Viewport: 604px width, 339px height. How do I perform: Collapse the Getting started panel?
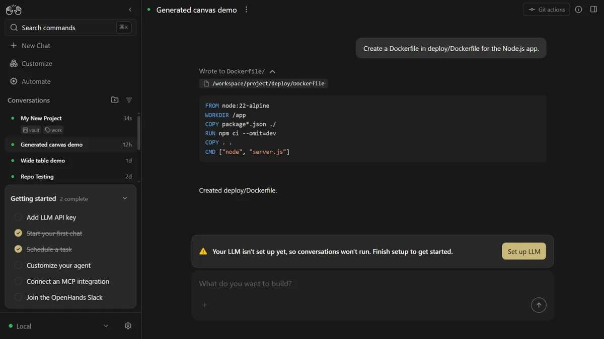pos(125,198)
